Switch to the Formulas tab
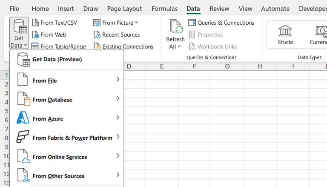 pyautogui.click(x=164, y=9)
